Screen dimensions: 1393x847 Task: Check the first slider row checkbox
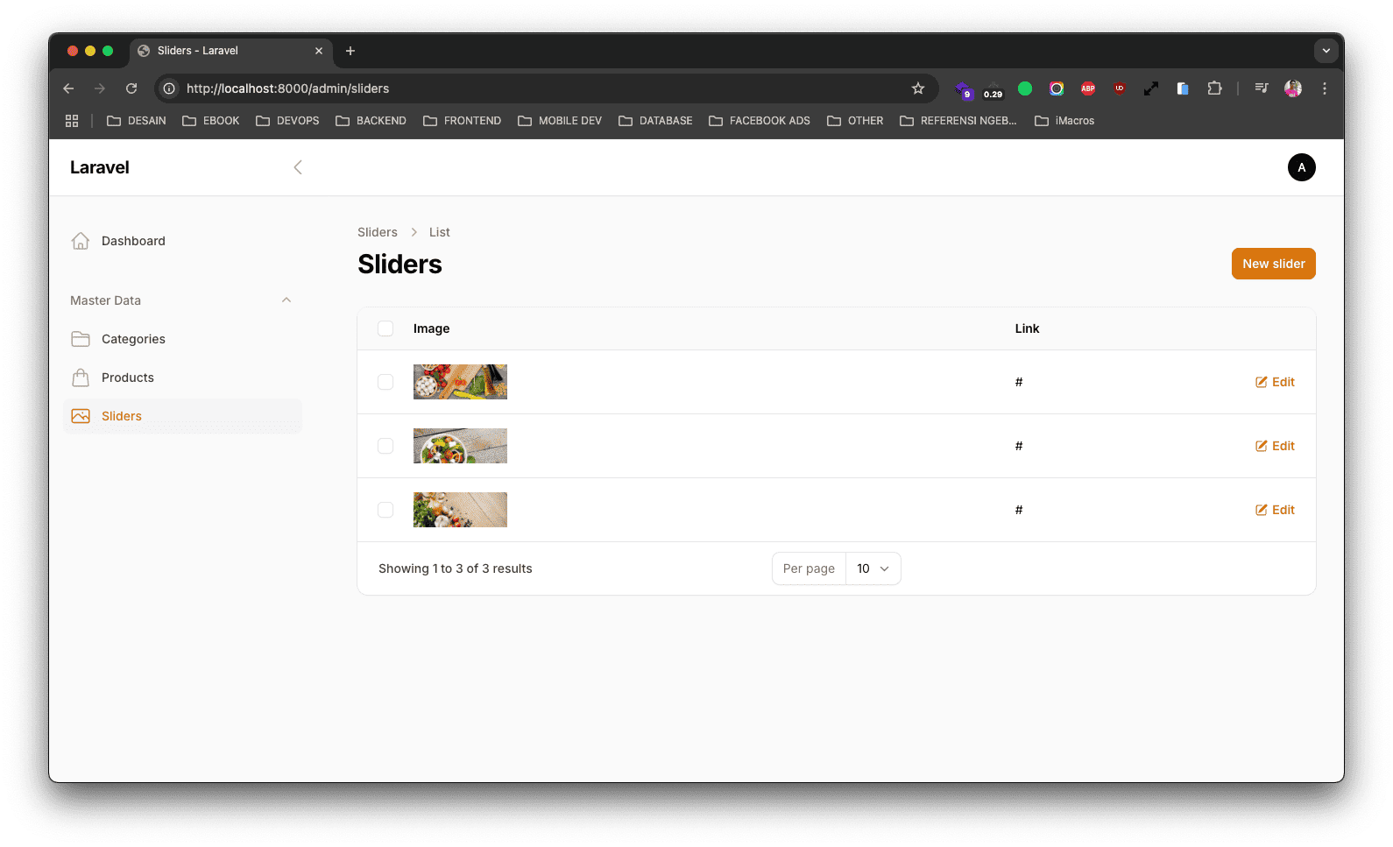click(x=385, y=382)
